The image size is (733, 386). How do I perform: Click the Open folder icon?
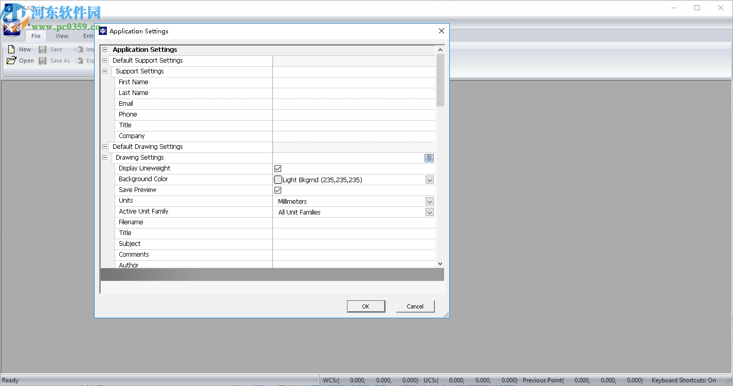point(11,61)
